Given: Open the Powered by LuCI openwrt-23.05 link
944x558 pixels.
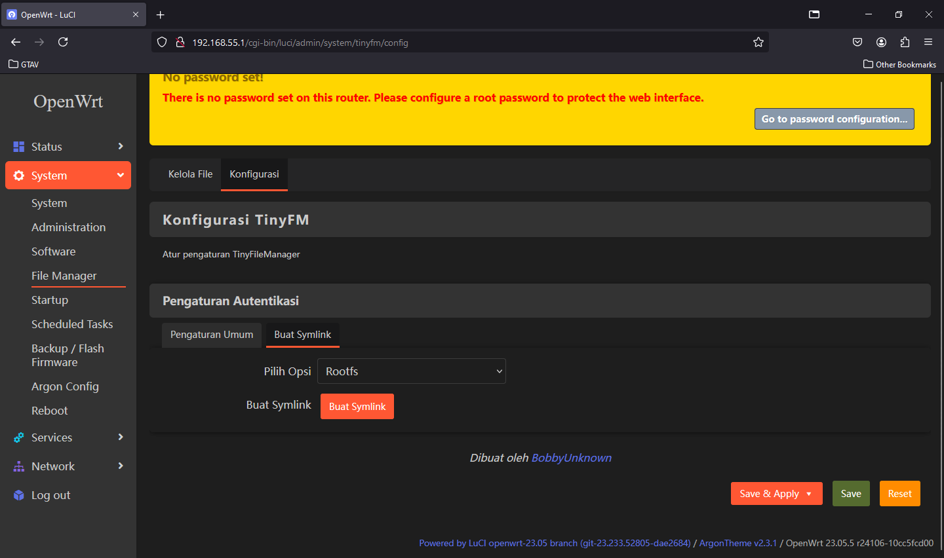Looking at the screenshot, I should [x=555, y=543].
